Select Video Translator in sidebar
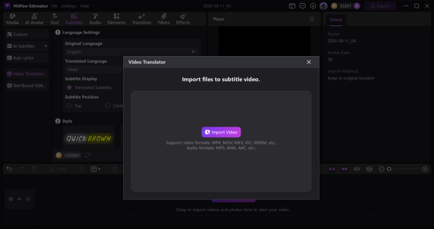Viewport: 434px width, 229px height. [x=27, y=74]
